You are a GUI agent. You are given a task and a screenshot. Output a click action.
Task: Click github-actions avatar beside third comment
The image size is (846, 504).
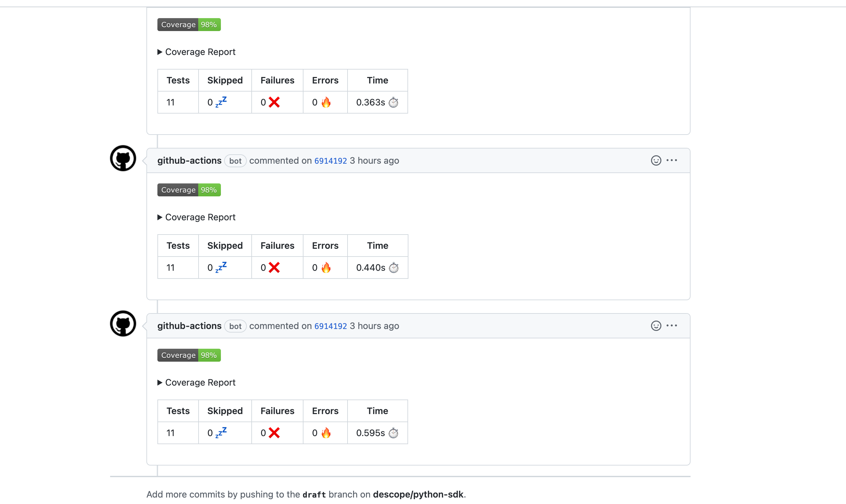point(123,324)
